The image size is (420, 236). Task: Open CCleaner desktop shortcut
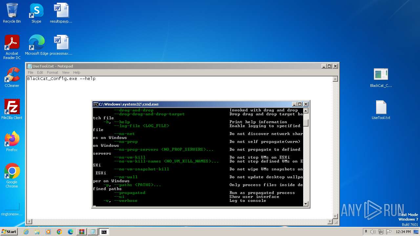click(12, 77)
